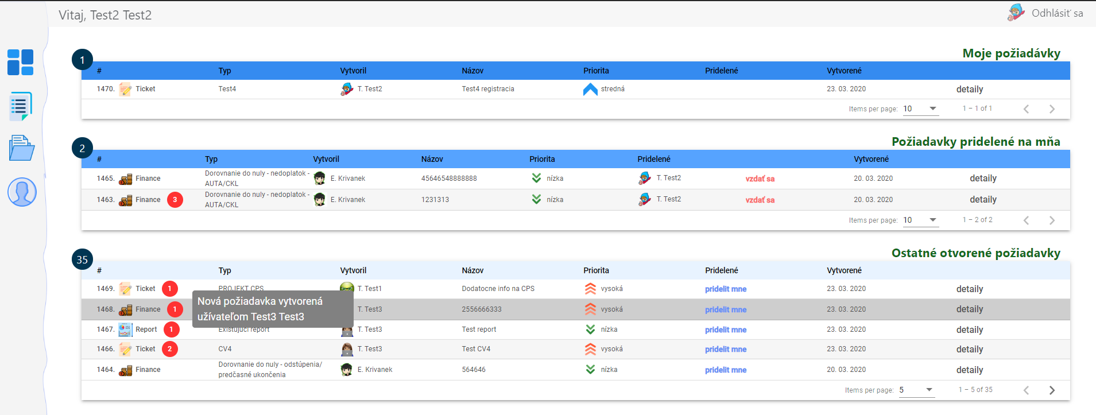1096x415 pixels.
Task: Click the notification badge showing 2 on Ticket 1466
Action: [x=169, y=349]
